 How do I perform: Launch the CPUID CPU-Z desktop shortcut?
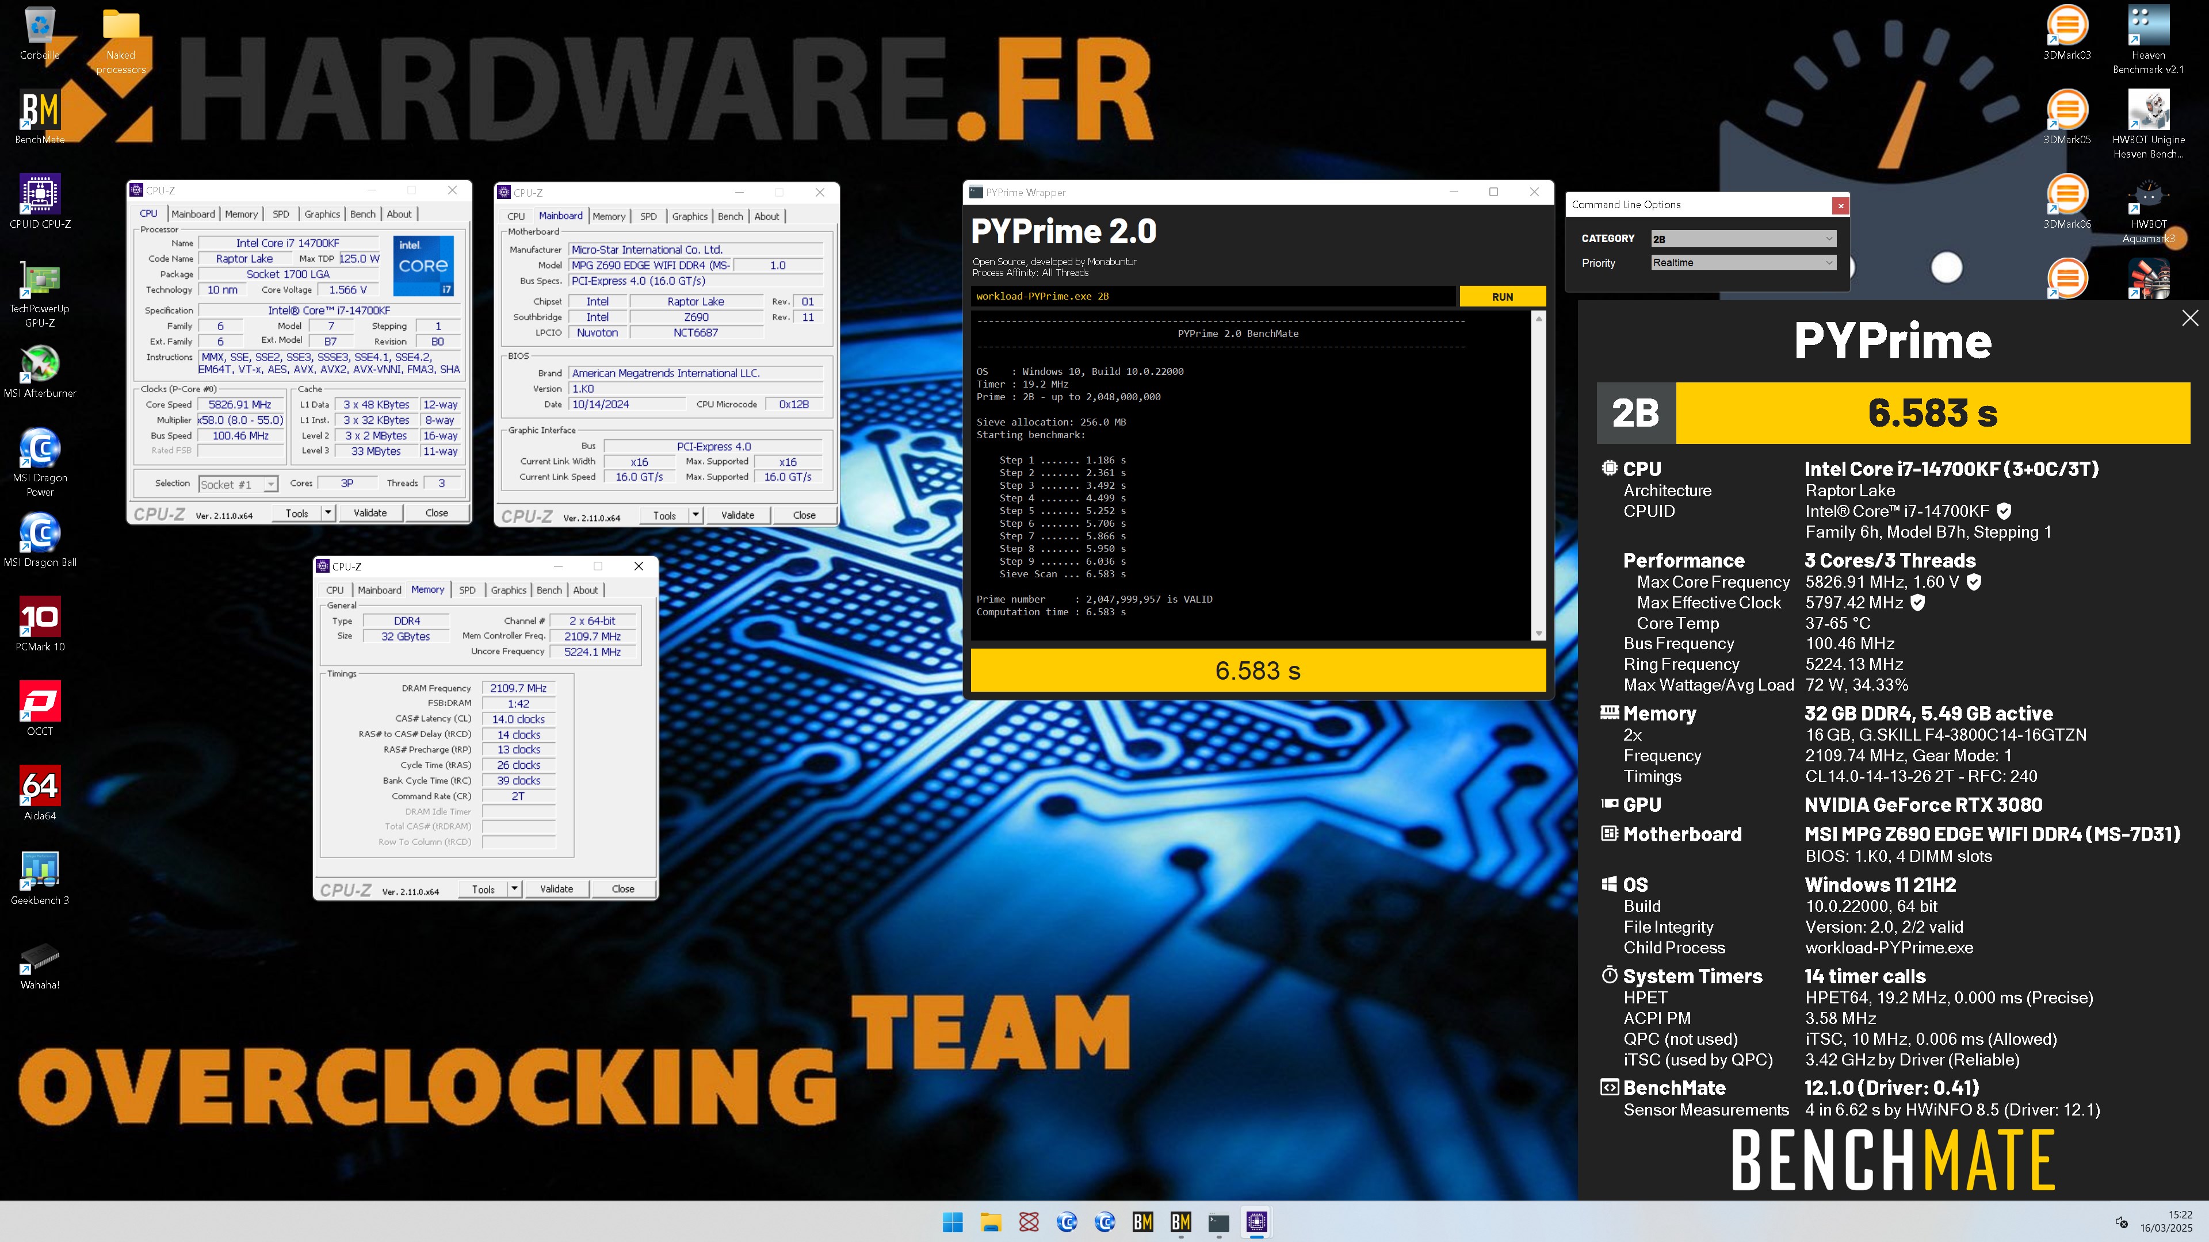[x=40, y=202]
